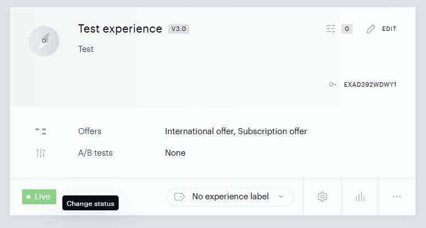Open the three-dots more options menu
The height and width of the screenshot is (228, 426).
coord(397,197)
